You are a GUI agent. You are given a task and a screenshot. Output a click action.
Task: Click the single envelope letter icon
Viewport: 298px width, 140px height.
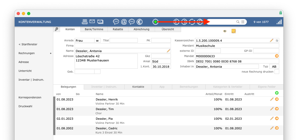tap(92, 22)
